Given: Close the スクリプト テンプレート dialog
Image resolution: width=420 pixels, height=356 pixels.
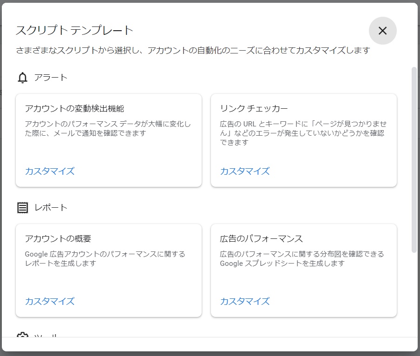Looking at the screenshot, I should click(382, 31).
